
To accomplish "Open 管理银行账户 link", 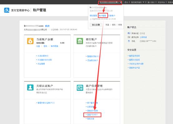I will tap(93, 56).
